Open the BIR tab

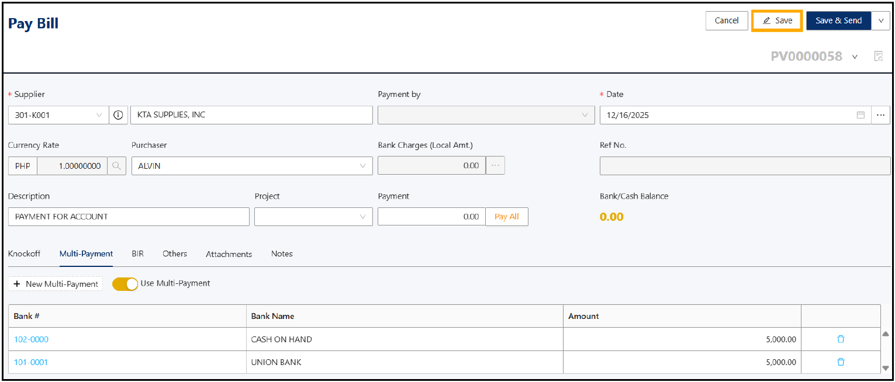(x=137, y=253)
